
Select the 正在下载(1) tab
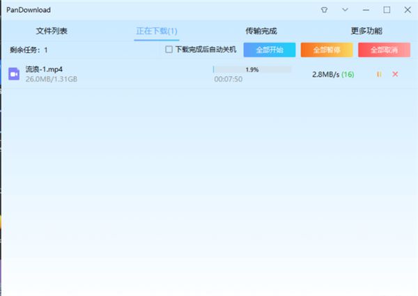(x=157, y=31)
